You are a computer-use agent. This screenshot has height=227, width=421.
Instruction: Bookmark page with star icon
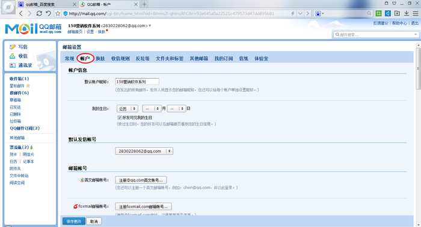[x=58, y=13]
